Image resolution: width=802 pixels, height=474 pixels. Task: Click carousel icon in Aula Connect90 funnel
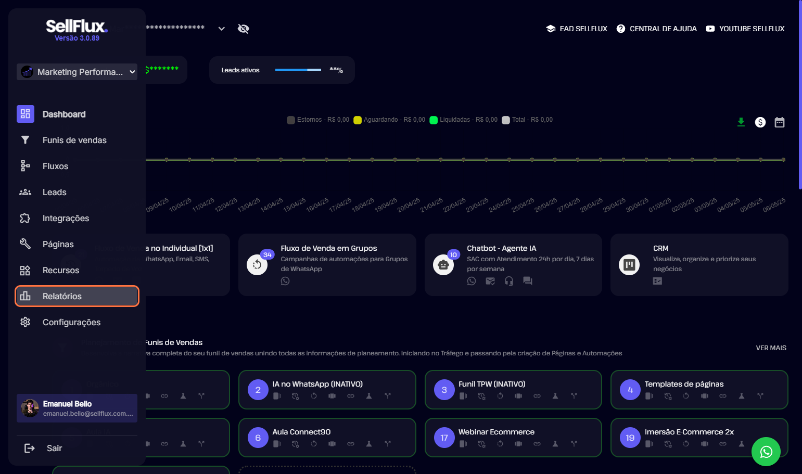point(332,444)
